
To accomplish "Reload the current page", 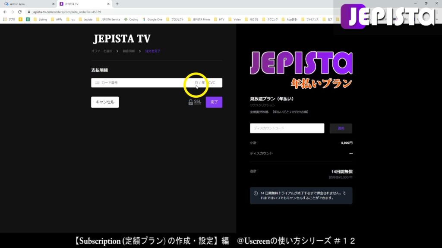I will pos(20,12).
